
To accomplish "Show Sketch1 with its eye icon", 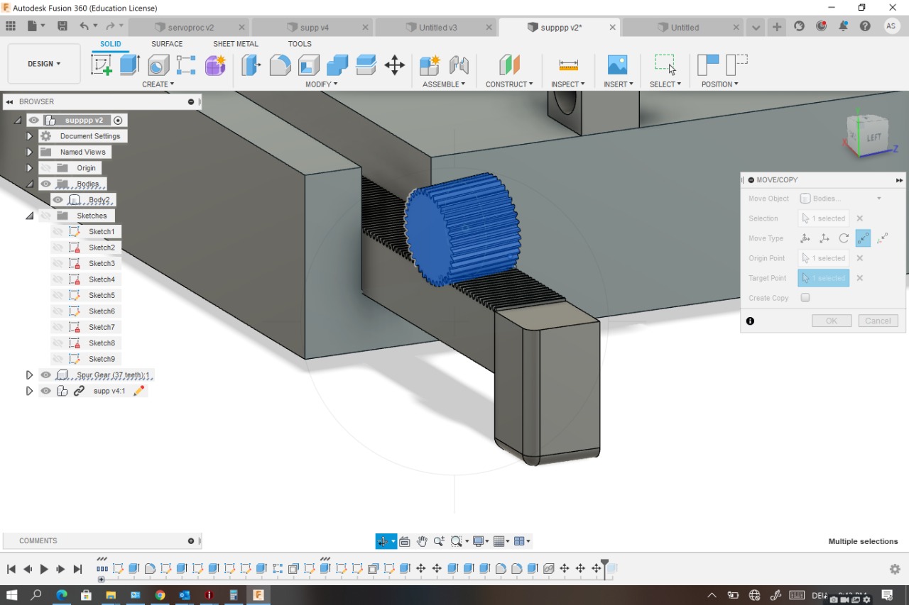I will point(58,232).
